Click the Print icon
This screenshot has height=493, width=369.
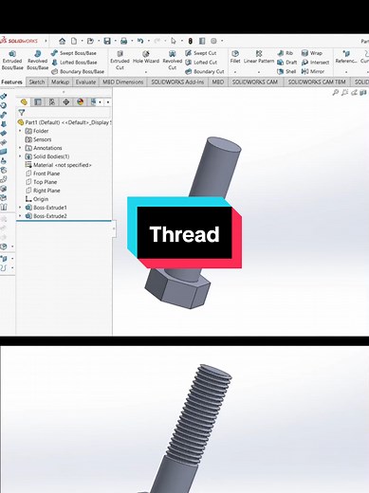(124, 41)
